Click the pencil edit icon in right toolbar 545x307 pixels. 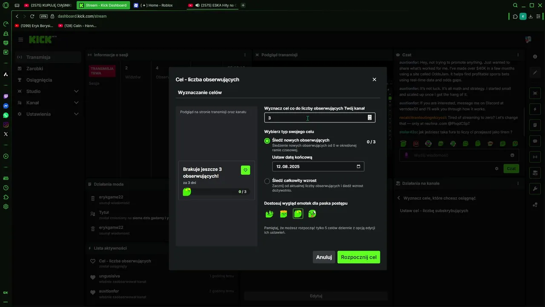[x=535, y=72]
